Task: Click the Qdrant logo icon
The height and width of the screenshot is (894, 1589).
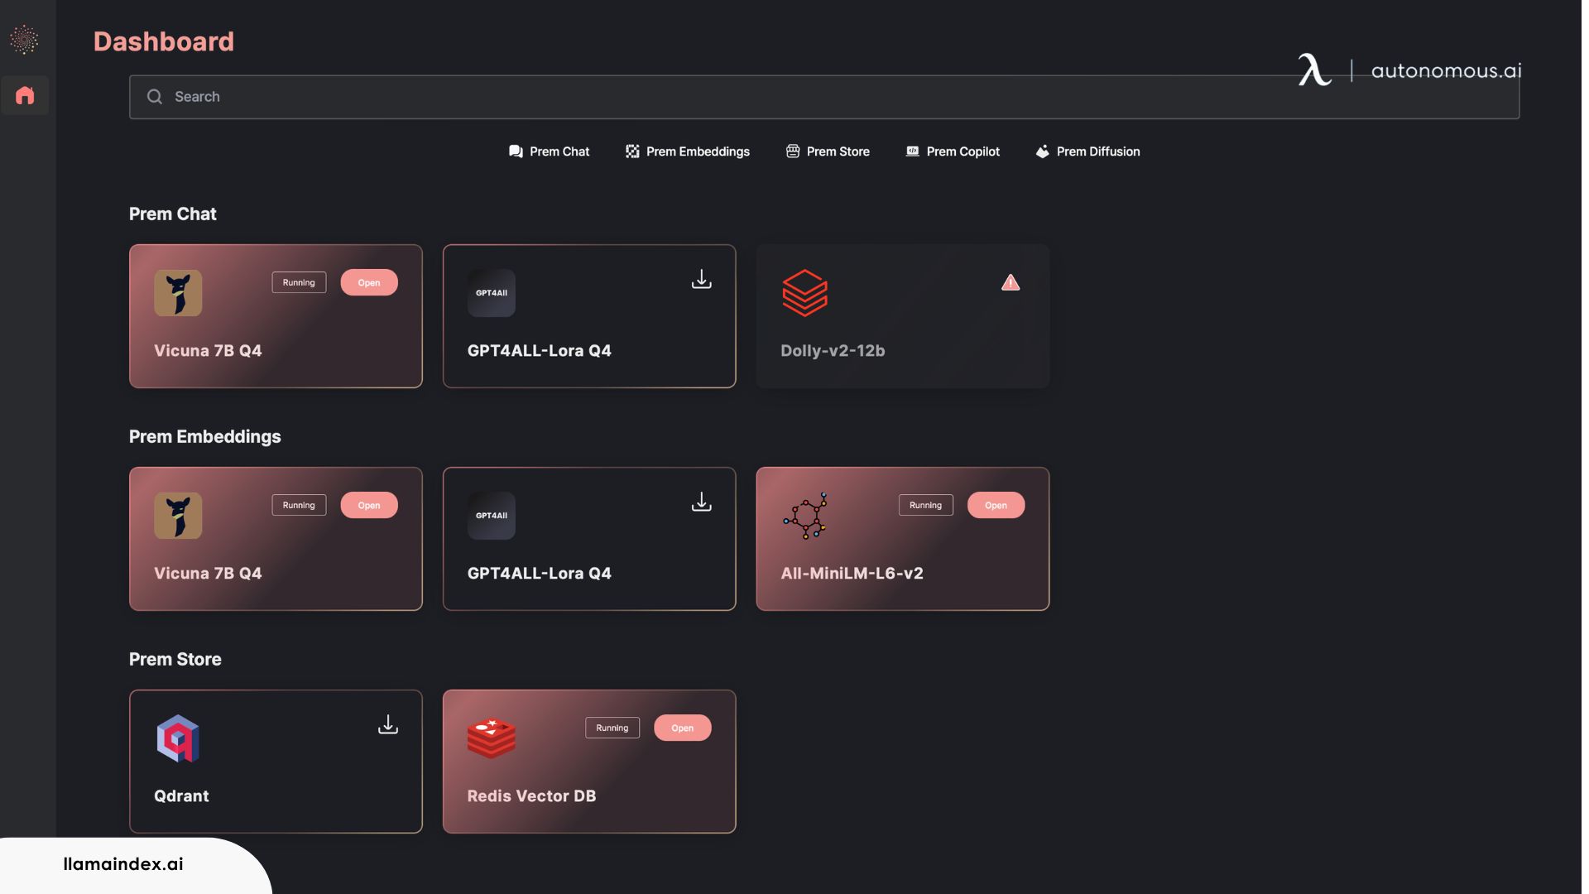Action: [x=178, y=738]
